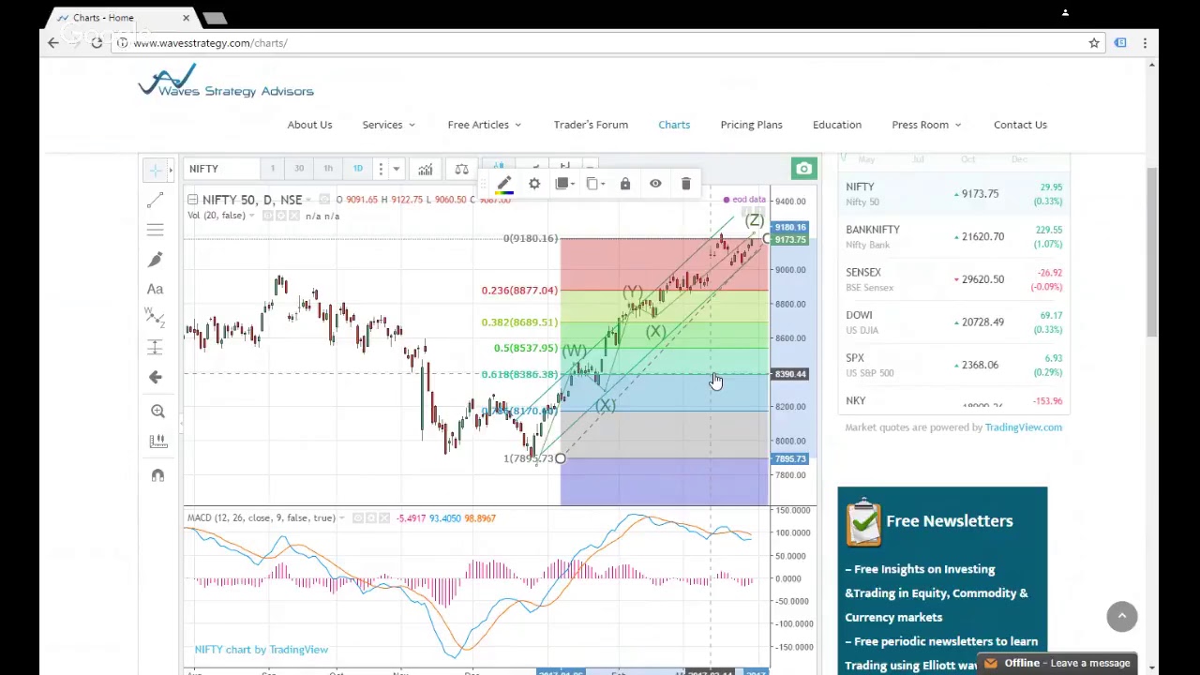Switch to 1 minute interval
This screenshot has width=1200, height=675.
click(x=272, y=169)
